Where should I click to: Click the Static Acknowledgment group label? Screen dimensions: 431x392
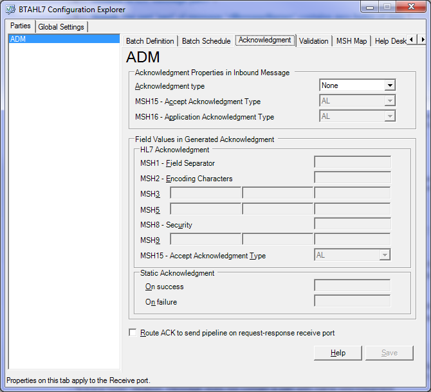click(x=177, y=273)
